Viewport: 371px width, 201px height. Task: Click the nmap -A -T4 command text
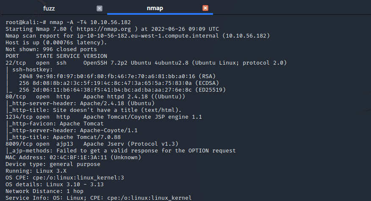click(90, 22)
